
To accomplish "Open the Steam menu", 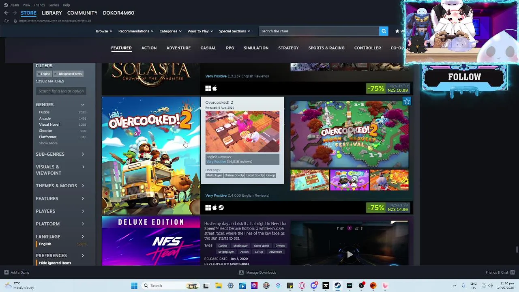I will point(14,5).
